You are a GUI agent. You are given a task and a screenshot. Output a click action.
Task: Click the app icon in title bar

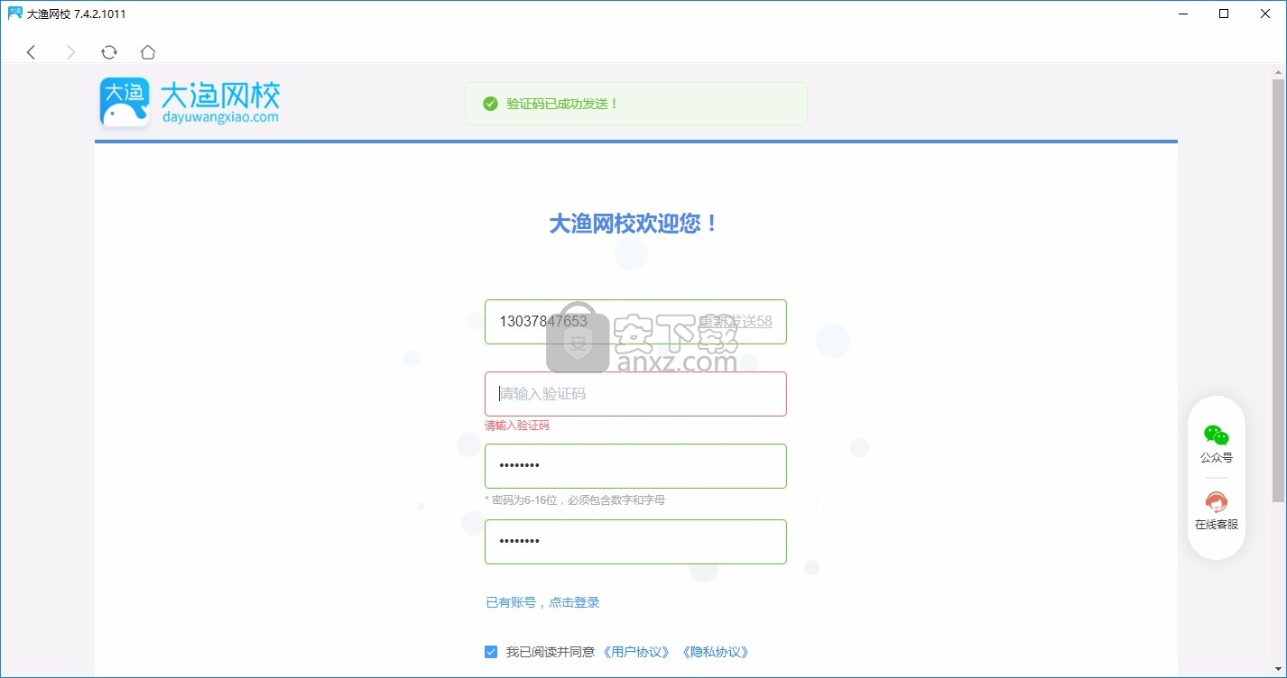click(14, 14)
